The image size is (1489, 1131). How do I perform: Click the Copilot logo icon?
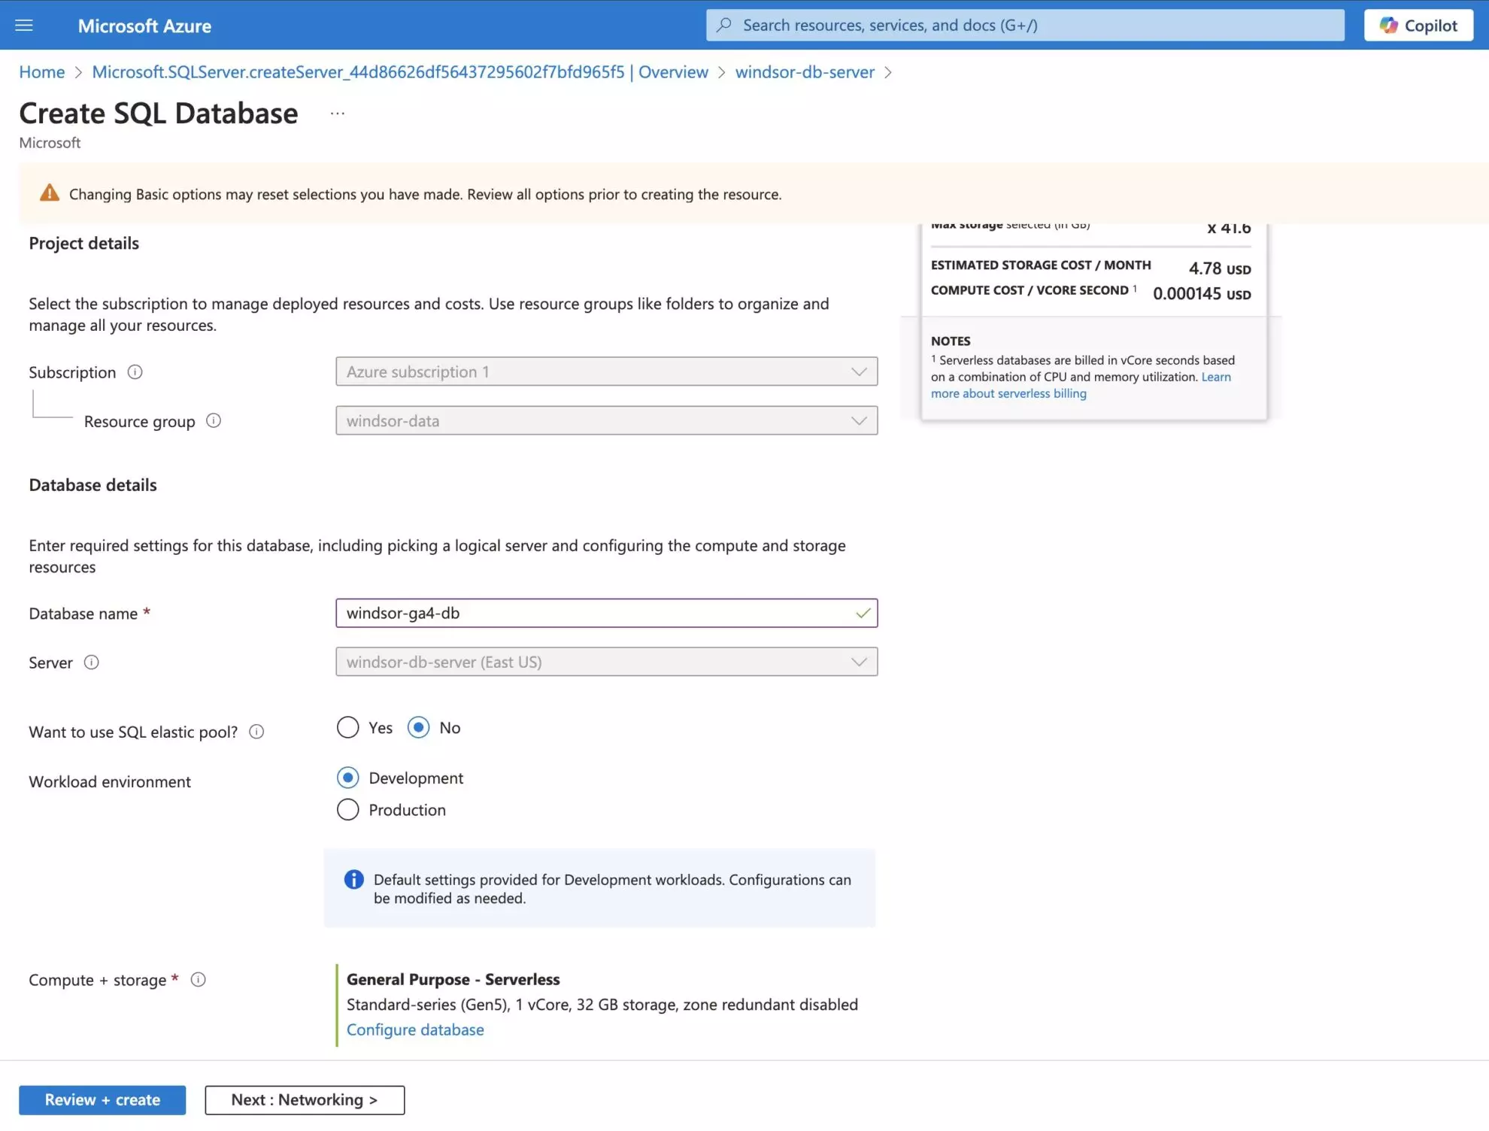[x=1389, y=26]
